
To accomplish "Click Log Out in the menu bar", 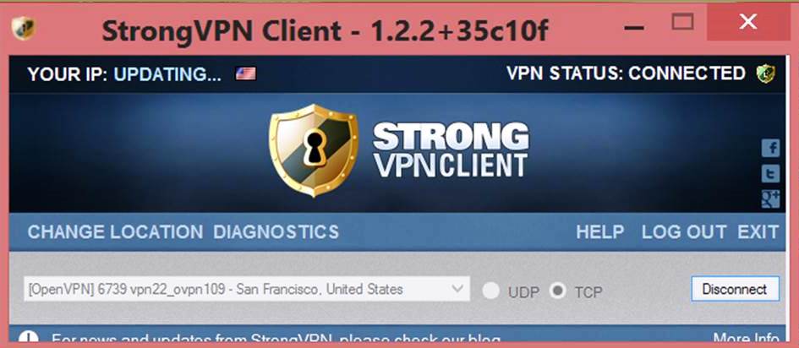I will pyautogui.click(x=684, y=232).
